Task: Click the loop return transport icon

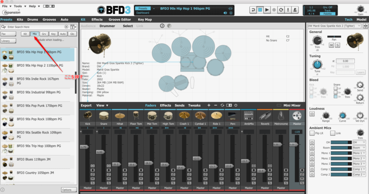Action: pyautogui.click(x=253, y=10)
